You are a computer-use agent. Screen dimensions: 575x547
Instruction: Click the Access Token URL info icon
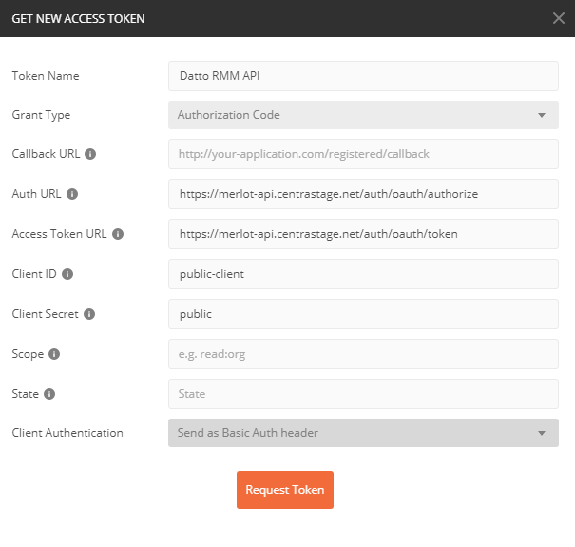(x=118, y=234)
